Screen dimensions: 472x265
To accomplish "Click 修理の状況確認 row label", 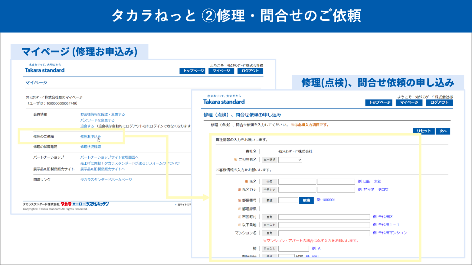I will (x=45, y=147).
